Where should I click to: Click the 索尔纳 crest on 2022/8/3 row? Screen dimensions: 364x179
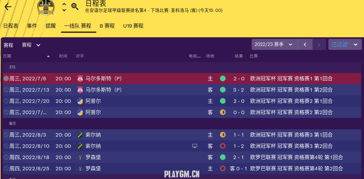[x=80, y=135]
